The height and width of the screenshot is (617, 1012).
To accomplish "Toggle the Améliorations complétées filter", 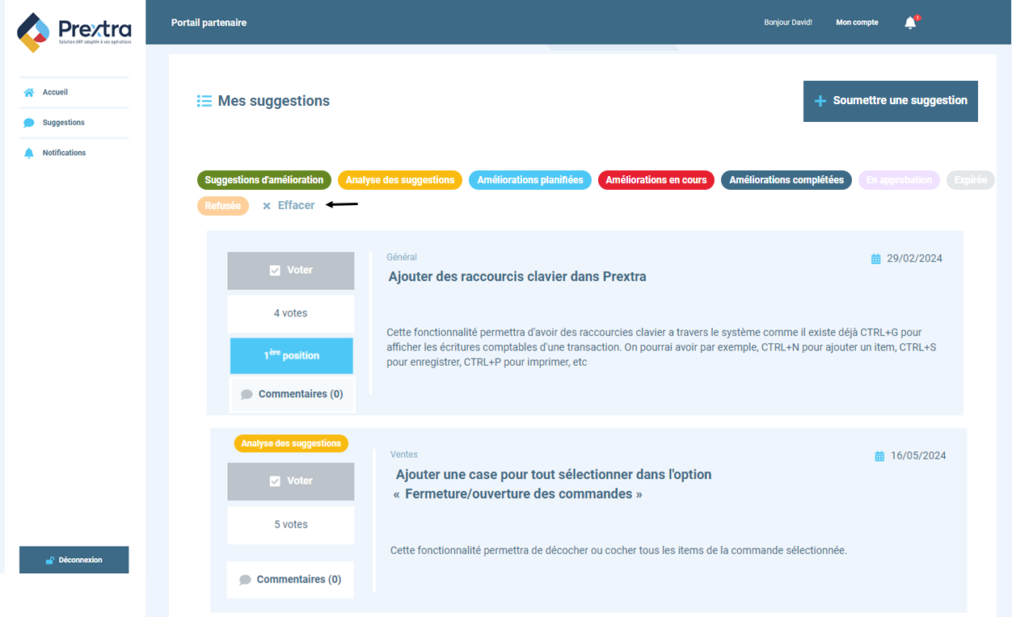I will pos(786,180).
